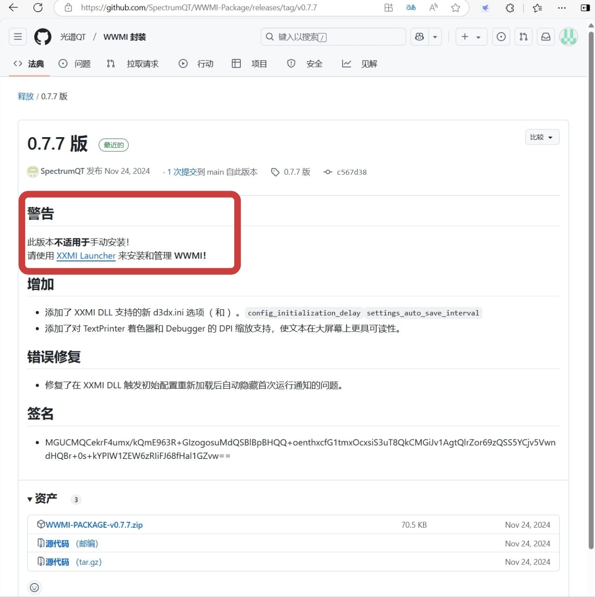Open the XXMI Launcher link
Viewport: 595px width, 597px height.
coord(86,256)
